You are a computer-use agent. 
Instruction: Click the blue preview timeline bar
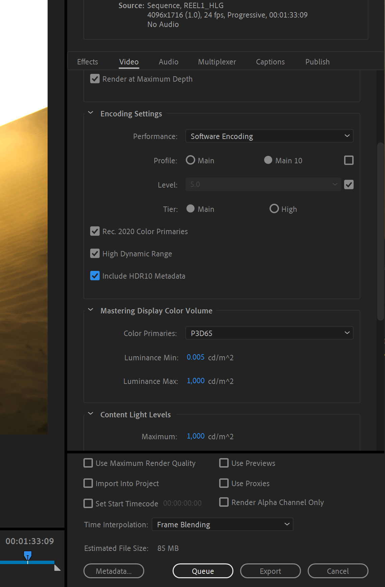(x=27, y=562)
